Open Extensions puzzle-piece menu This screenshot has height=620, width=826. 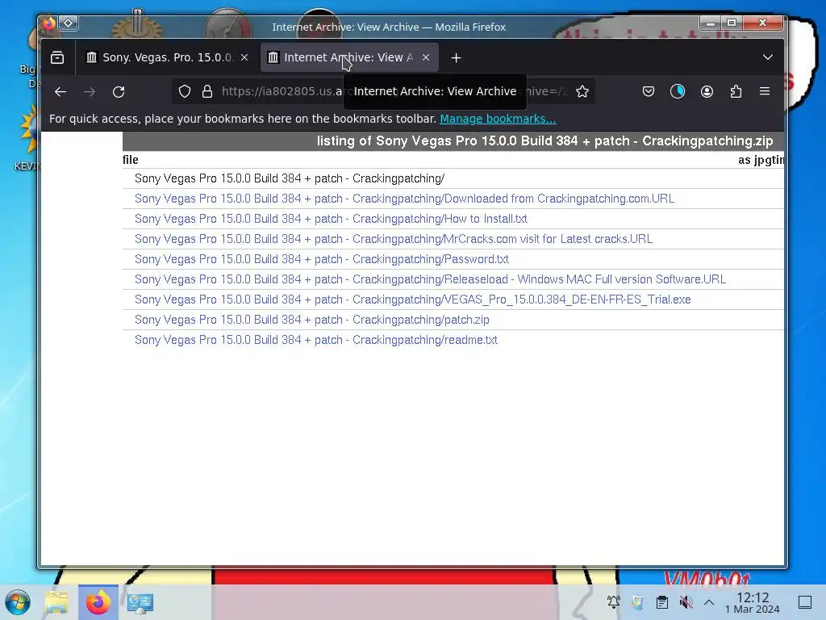[x=736, y=92]
